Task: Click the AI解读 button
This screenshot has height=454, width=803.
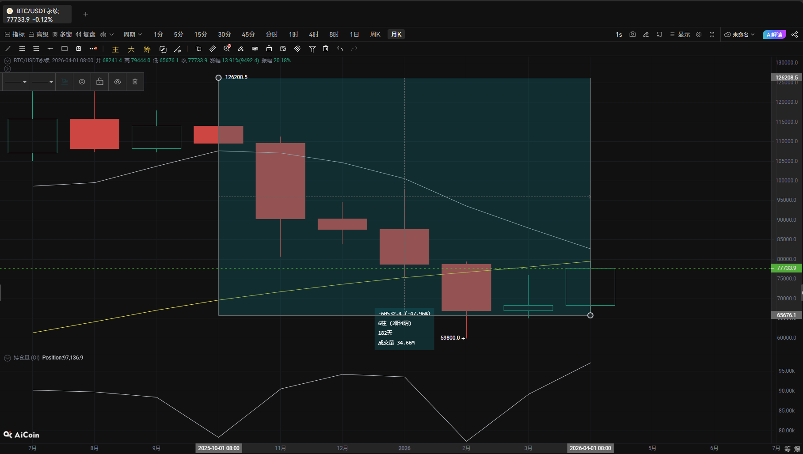Action: [x=774, y=34]
